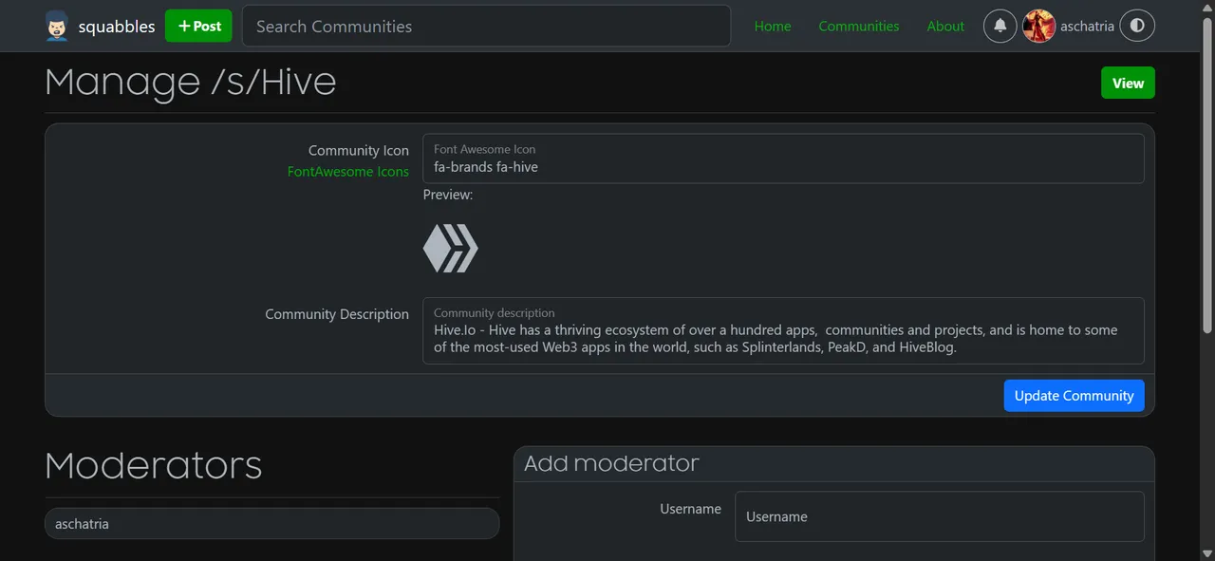Click the green View button

click(x=1128, y=83)
